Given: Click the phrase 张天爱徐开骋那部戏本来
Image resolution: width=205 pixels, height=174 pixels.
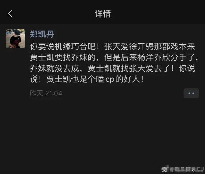Looking at the screenshot, I should (x=150, y=46).
